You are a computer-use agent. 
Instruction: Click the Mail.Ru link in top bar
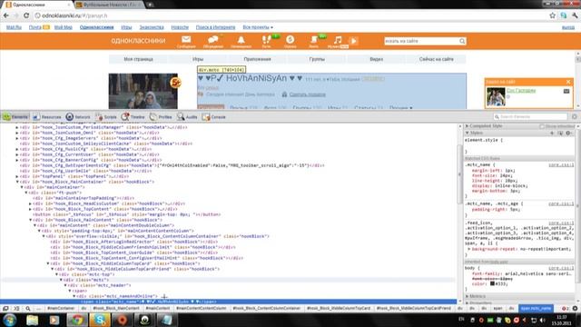(15, 27)
